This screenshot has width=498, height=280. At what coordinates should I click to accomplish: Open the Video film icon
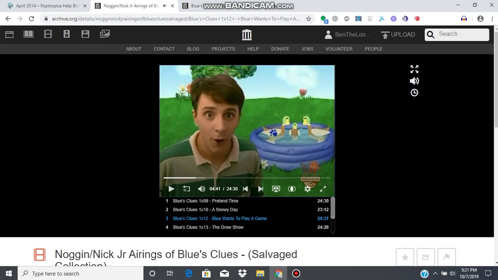pyautogui.click(x=48, y=34)
